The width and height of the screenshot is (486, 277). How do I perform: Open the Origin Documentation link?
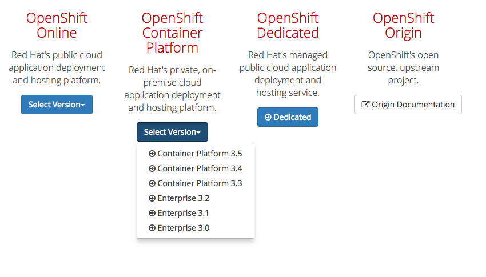[x=408, y=105]
